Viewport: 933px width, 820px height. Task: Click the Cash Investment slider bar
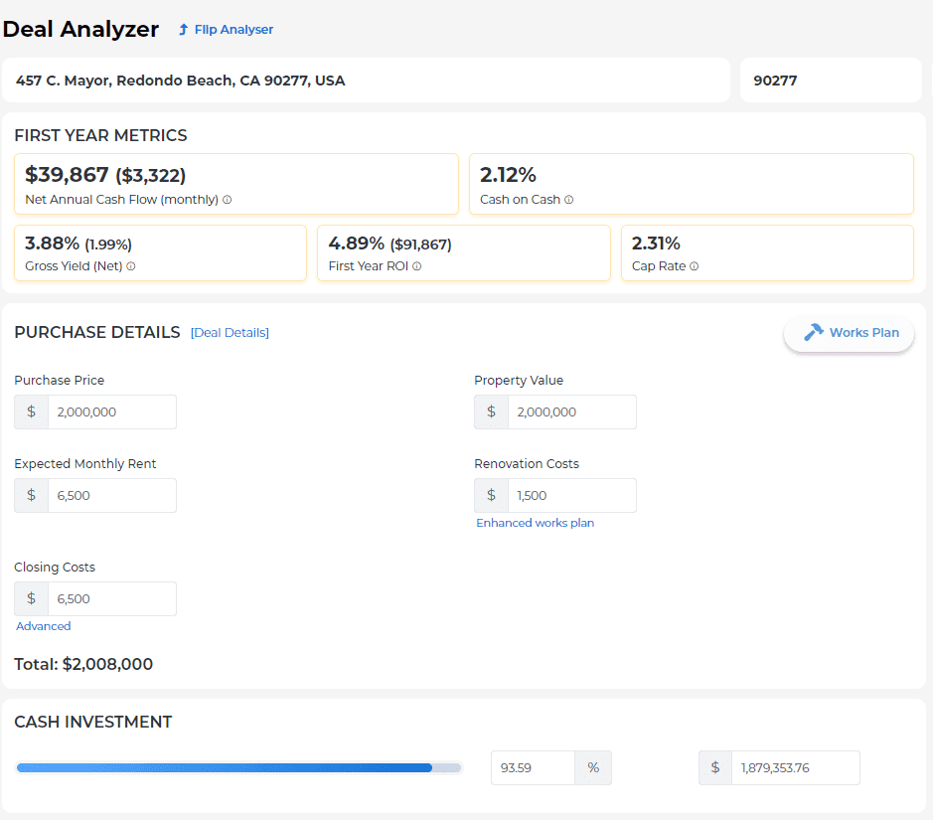(x=238, y=767)
